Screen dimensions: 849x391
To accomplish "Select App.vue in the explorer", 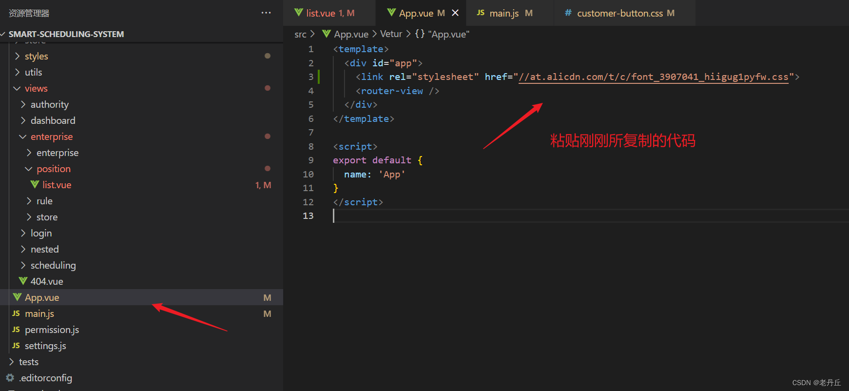I will point(141,297).
